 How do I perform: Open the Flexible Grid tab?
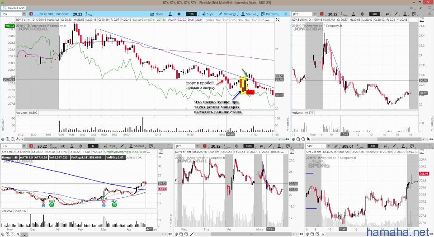tap(13, 8)
